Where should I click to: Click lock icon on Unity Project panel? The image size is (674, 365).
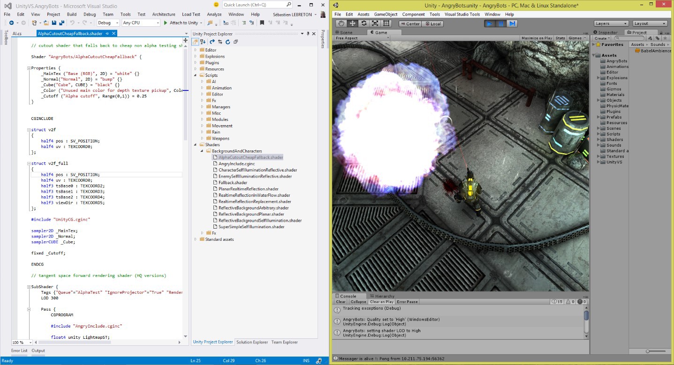pos(662,32)
